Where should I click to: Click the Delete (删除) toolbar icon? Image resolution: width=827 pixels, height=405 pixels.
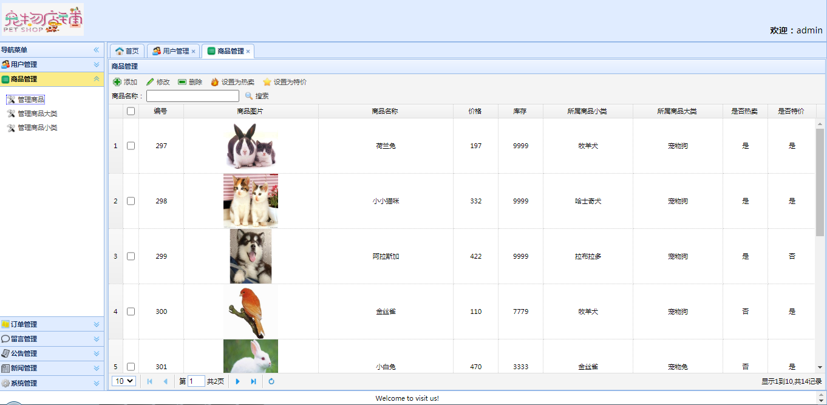pos(182,82)
